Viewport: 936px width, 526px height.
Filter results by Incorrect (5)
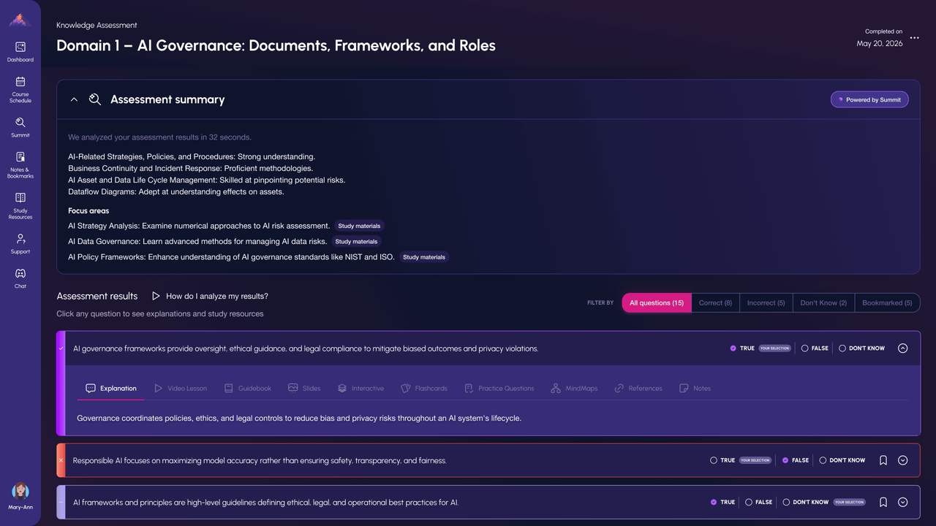point(766,302)
